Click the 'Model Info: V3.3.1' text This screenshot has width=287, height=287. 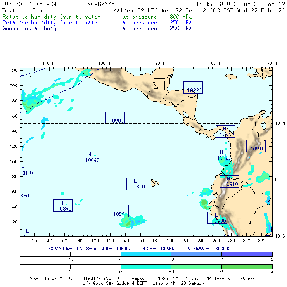pyautogui.click(x=52, y=278)
